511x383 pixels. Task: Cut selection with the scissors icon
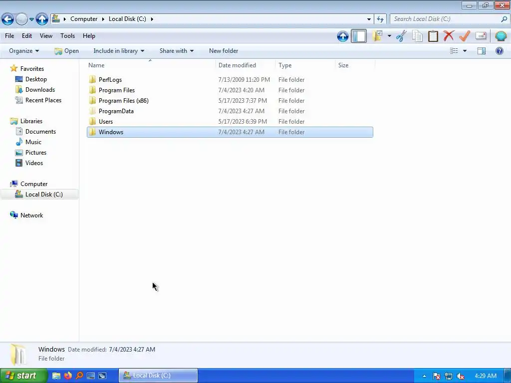click(401, 36)
